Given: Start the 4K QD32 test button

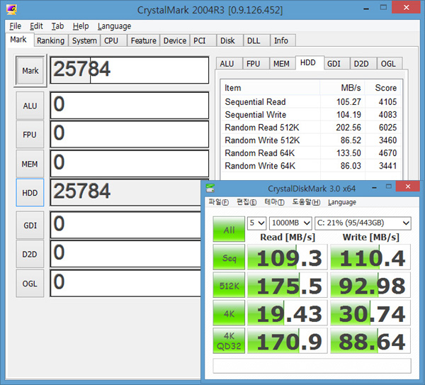Looking at the screenshot, I should click(229, 341).
